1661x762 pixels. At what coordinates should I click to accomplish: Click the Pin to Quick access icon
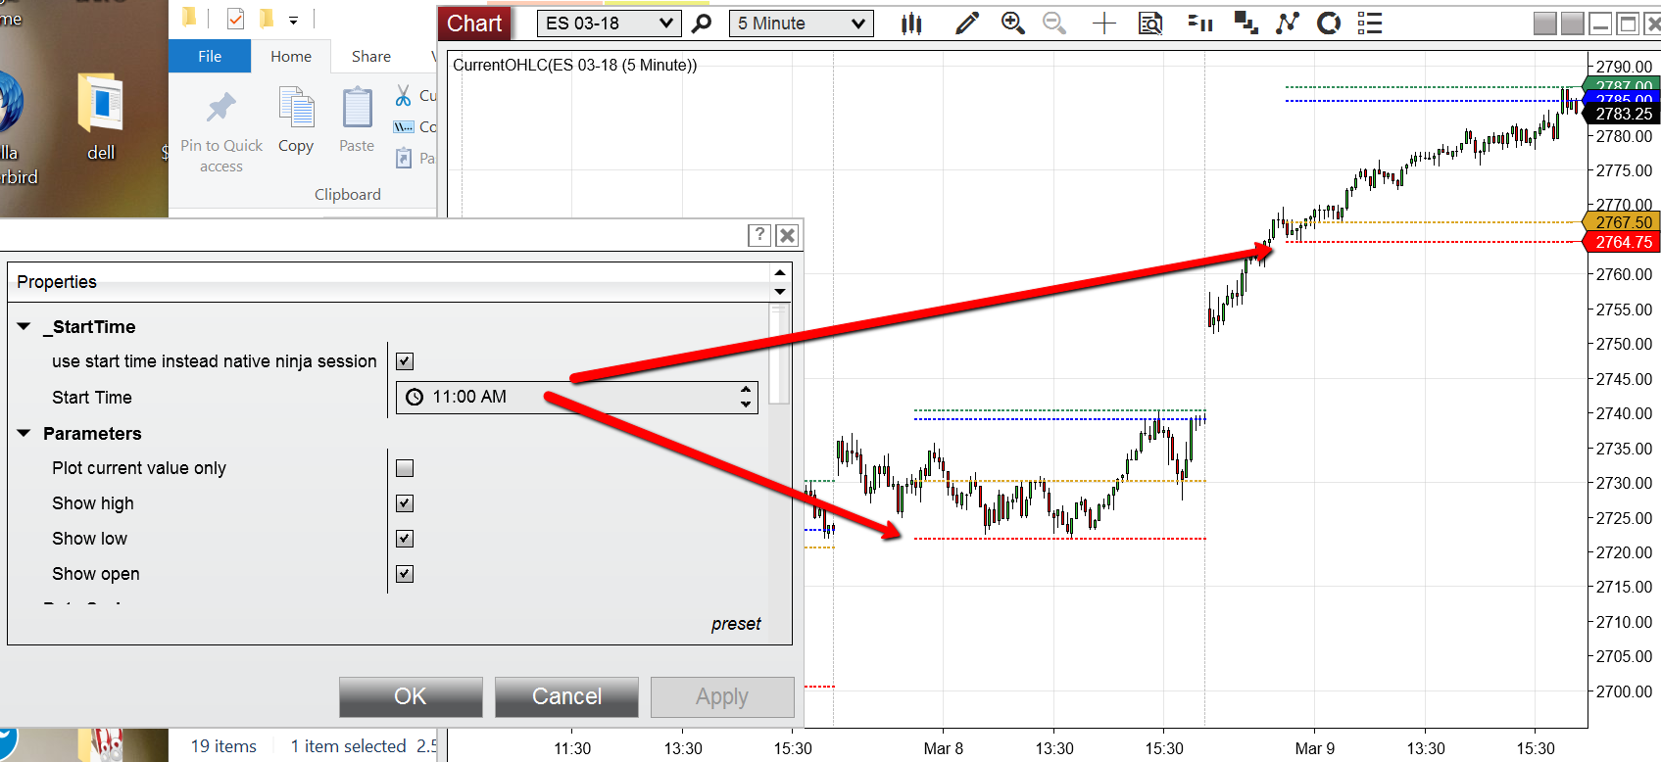pyautogui.click(x=221, y=109)
